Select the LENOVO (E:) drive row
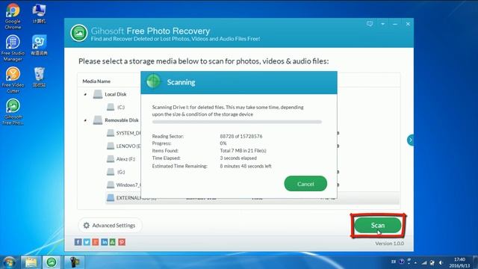The image size is (478, 269). point(123,146)
